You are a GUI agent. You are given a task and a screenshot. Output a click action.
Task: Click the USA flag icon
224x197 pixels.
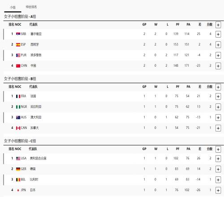(18, 158)
